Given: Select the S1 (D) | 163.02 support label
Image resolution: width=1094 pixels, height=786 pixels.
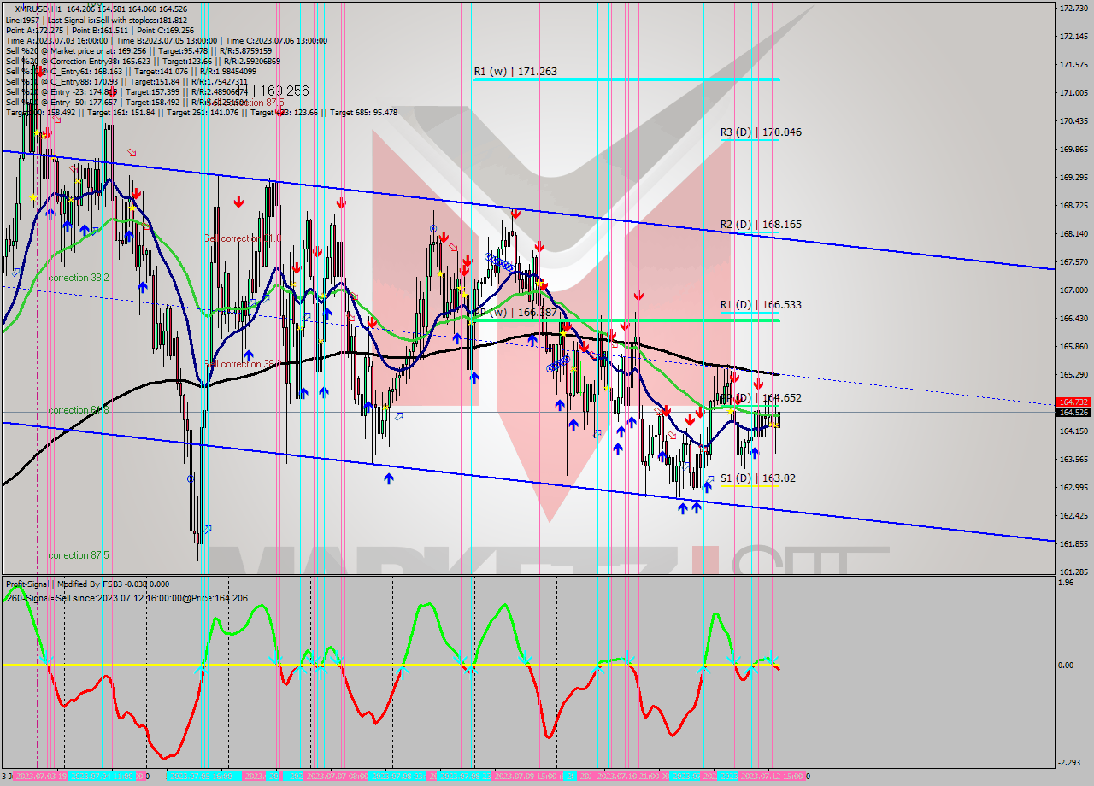Looking at the screenshot, I should tap(758, 478).
